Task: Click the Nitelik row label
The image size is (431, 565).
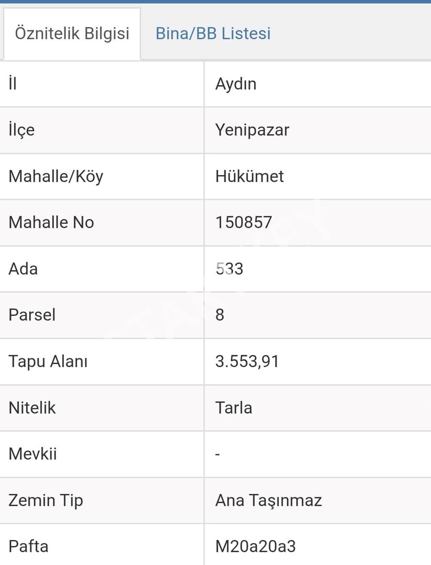Action: click(32, 407)
